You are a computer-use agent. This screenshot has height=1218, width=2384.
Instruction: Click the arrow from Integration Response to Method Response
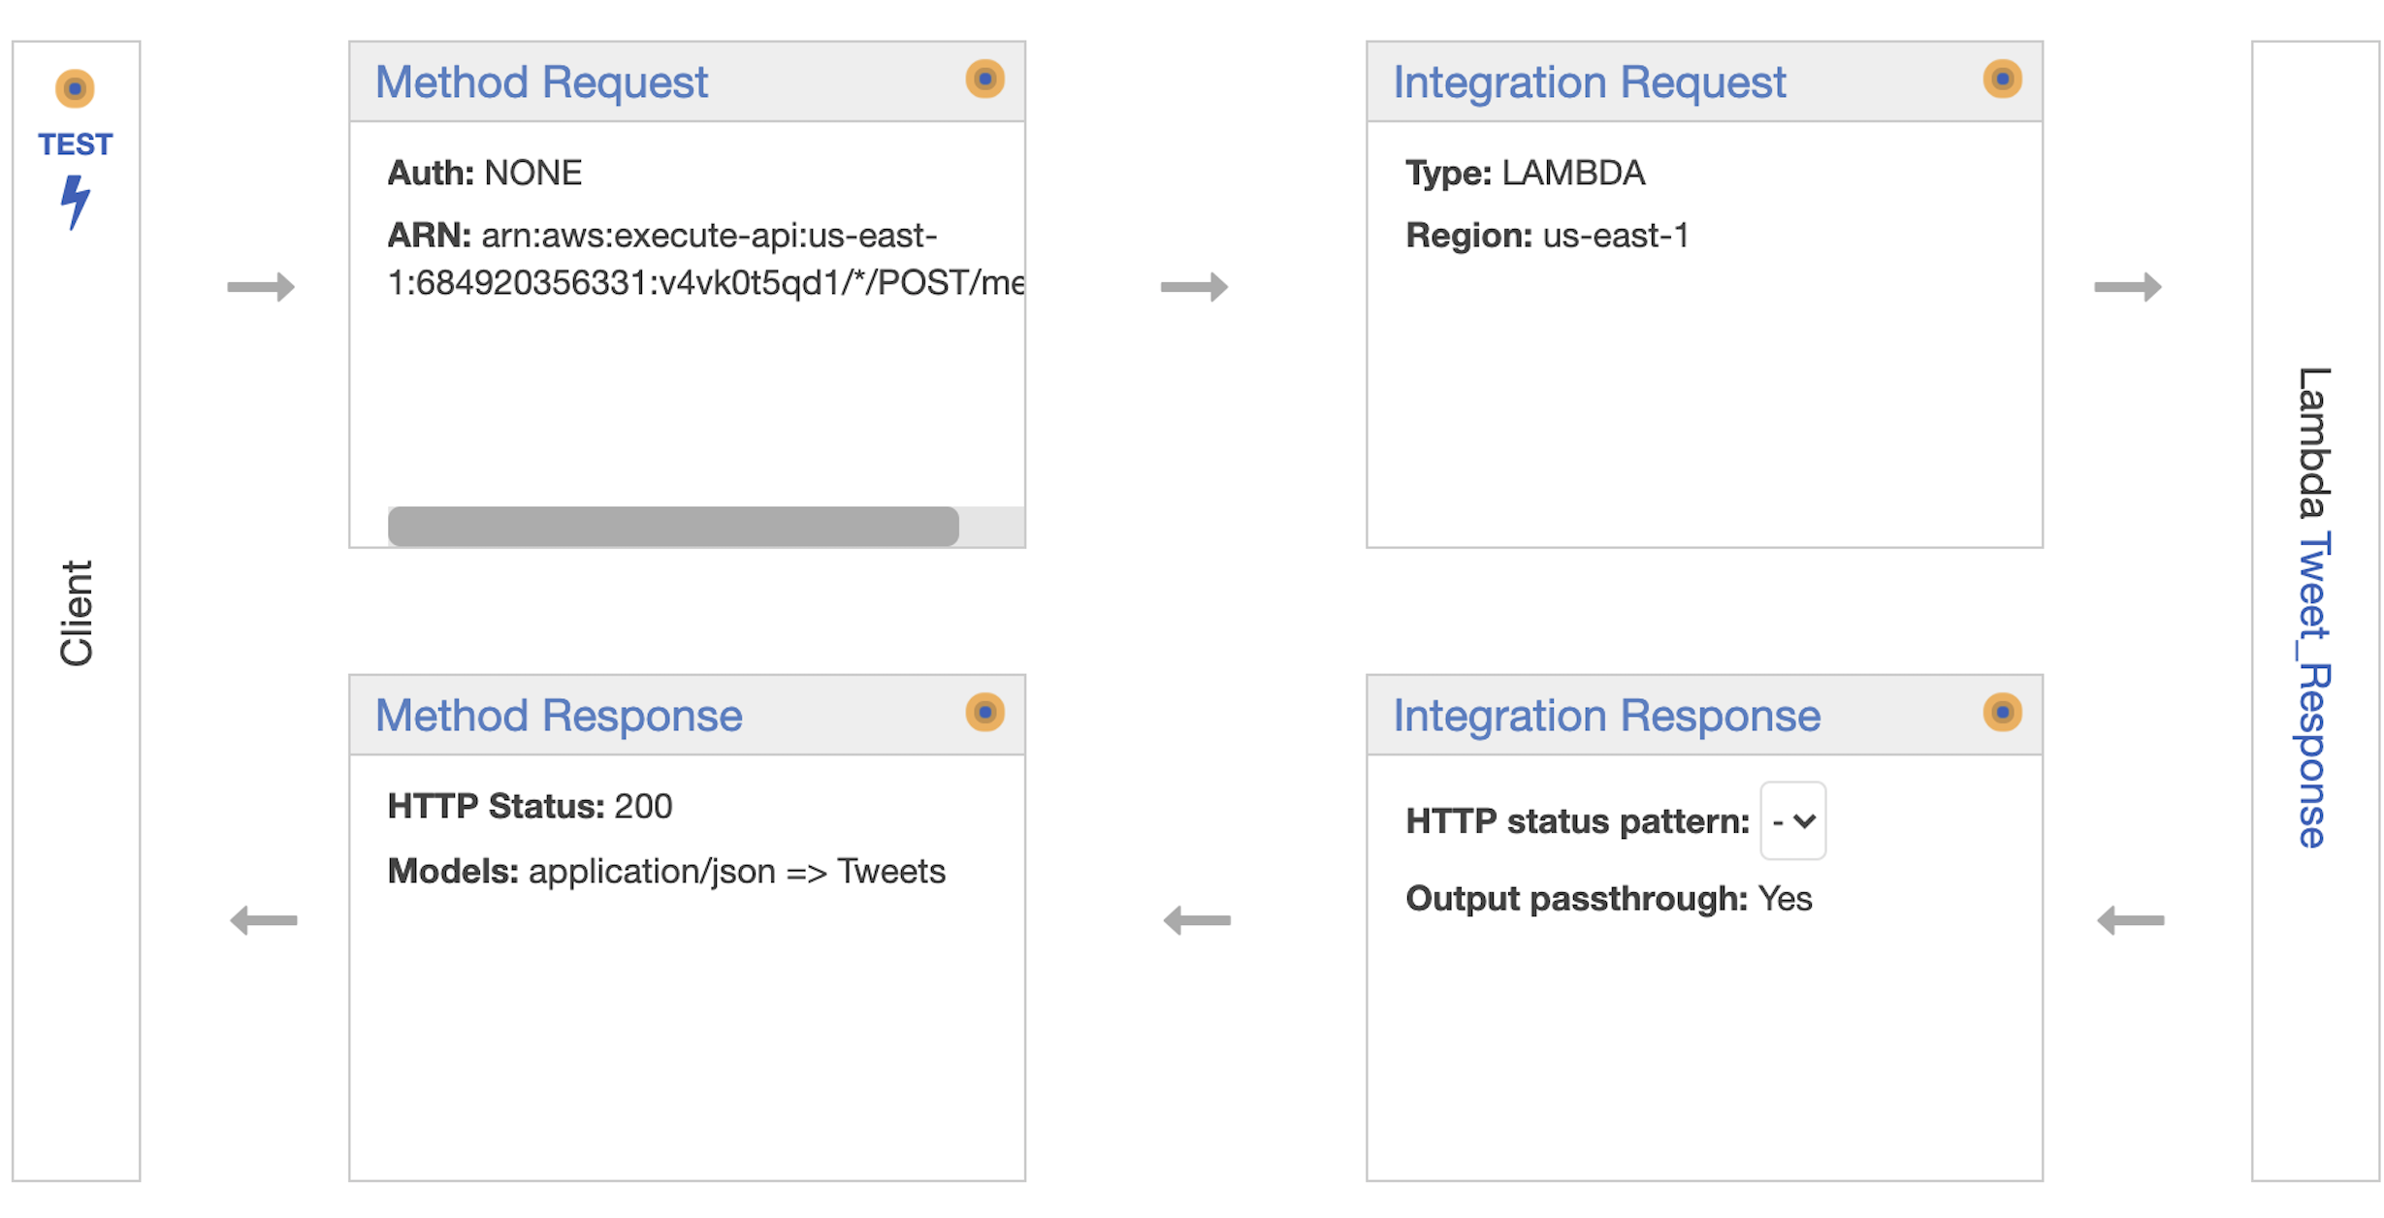(x=1197, y=920)
